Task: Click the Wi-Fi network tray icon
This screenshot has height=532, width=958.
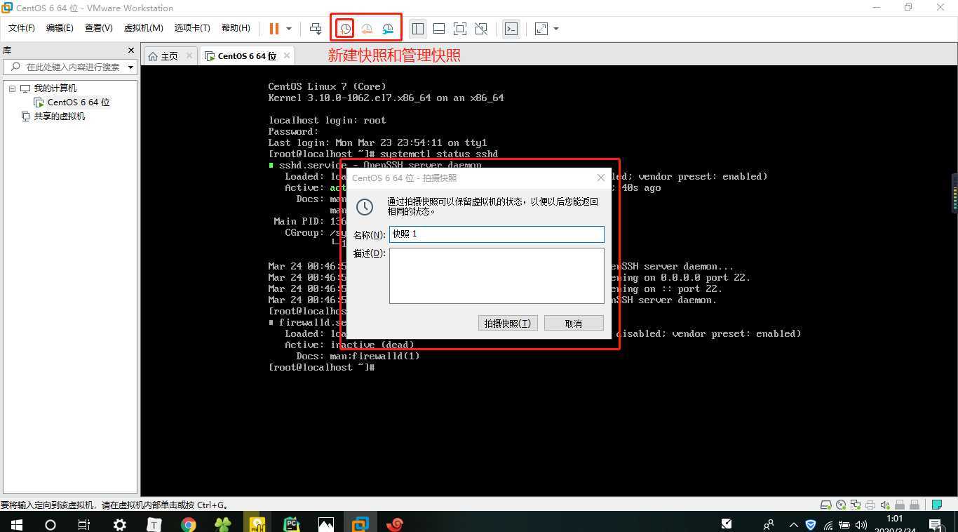Action: (829, 524)
